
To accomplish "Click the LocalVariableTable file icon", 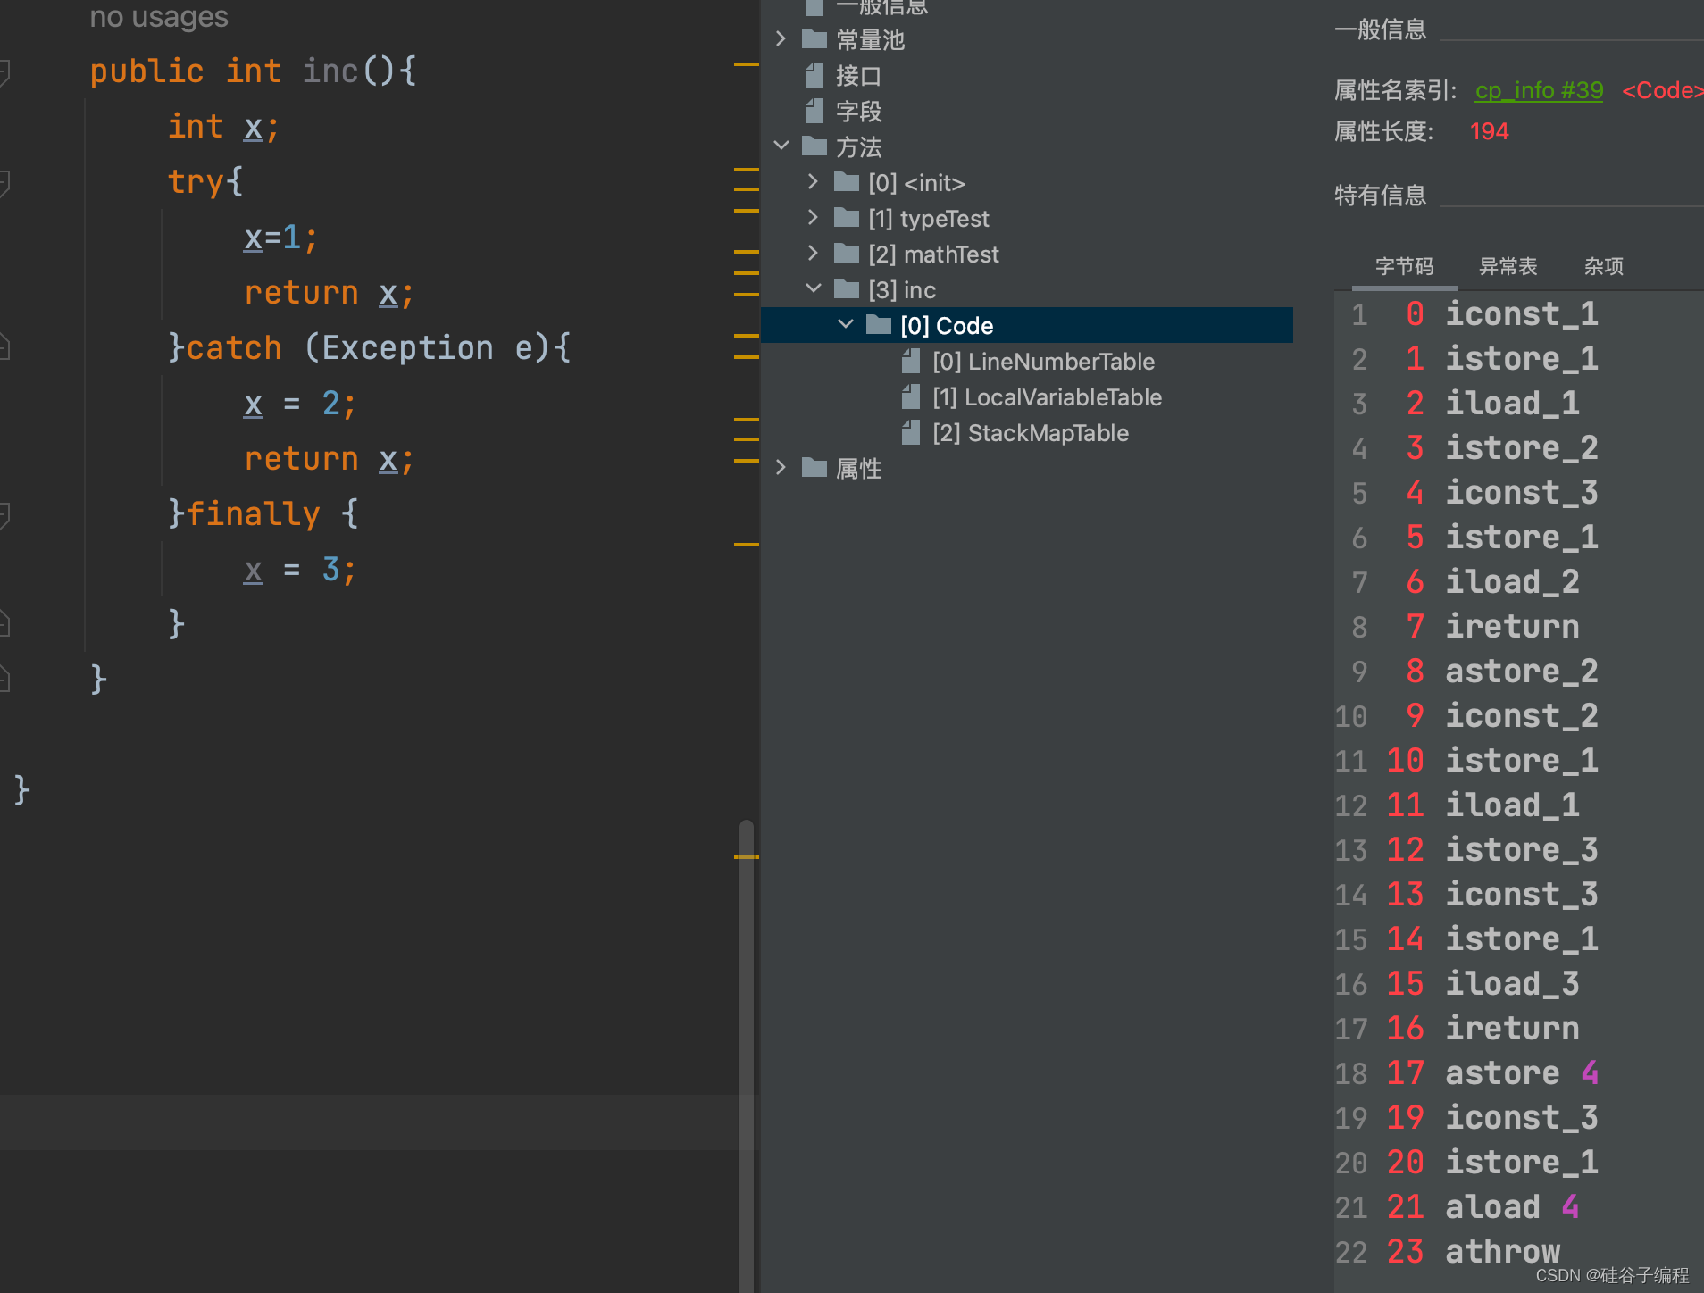I will click(910, 396).
